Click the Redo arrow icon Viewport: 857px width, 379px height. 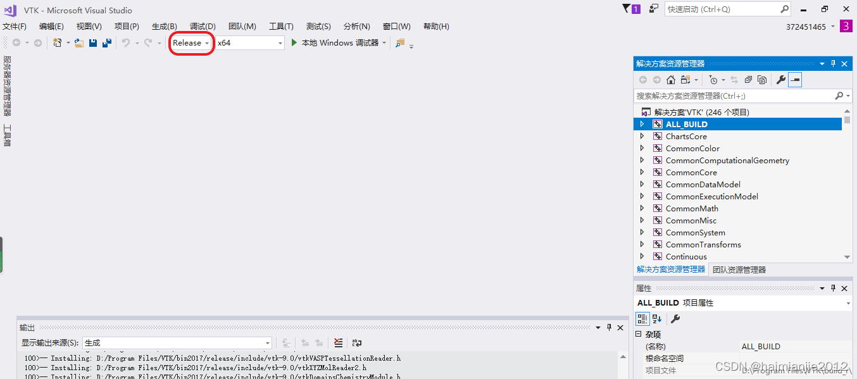click(x=147, y=43)
